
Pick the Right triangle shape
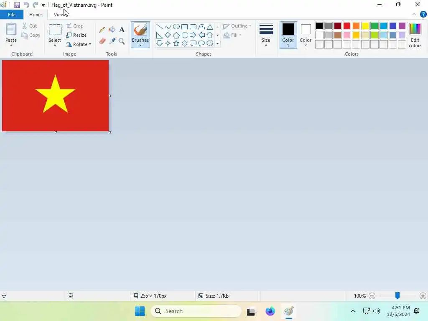click(160, 35)
